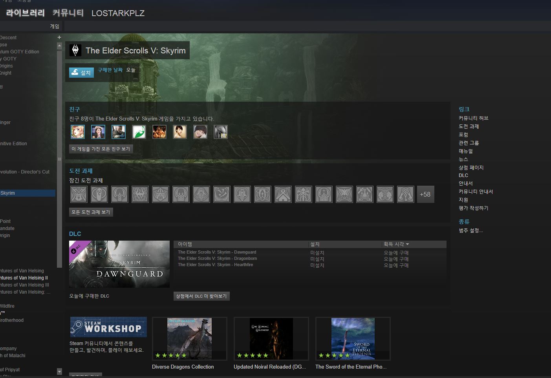The width and height of the screenshot is (551, 378).
Task: Select the potion flask locked achievement
Action: (364, 194)
